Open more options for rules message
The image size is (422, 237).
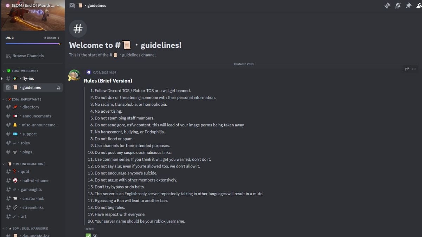point(414,69)
